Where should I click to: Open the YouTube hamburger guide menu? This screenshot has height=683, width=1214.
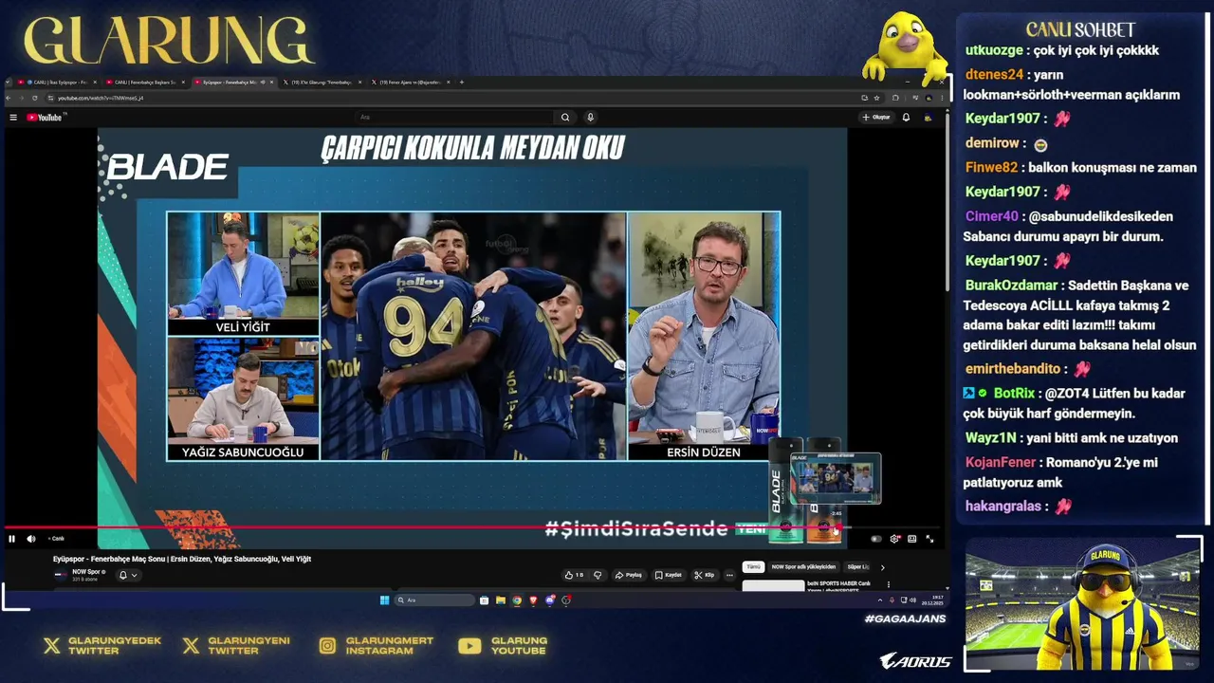coord(13,118)
